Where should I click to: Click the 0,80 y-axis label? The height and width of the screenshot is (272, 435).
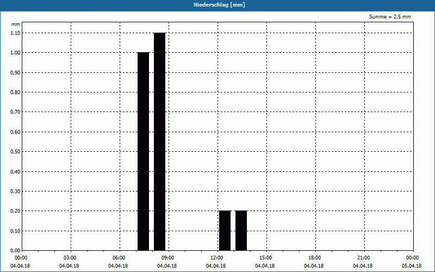pyautogui.click(x=15, y=92)
